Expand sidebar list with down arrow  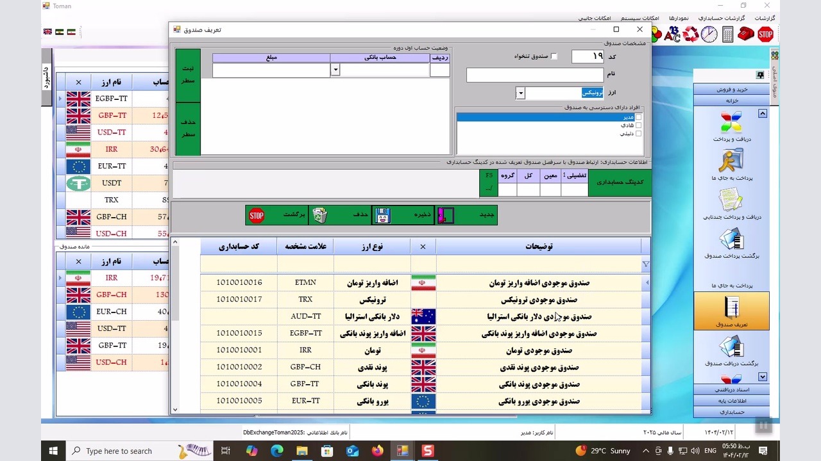click(763, 377)
